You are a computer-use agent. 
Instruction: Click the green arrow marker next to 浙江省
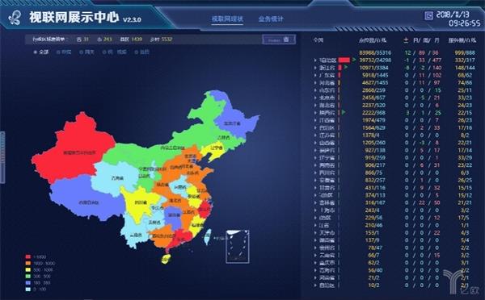click(x=346, y=67)
